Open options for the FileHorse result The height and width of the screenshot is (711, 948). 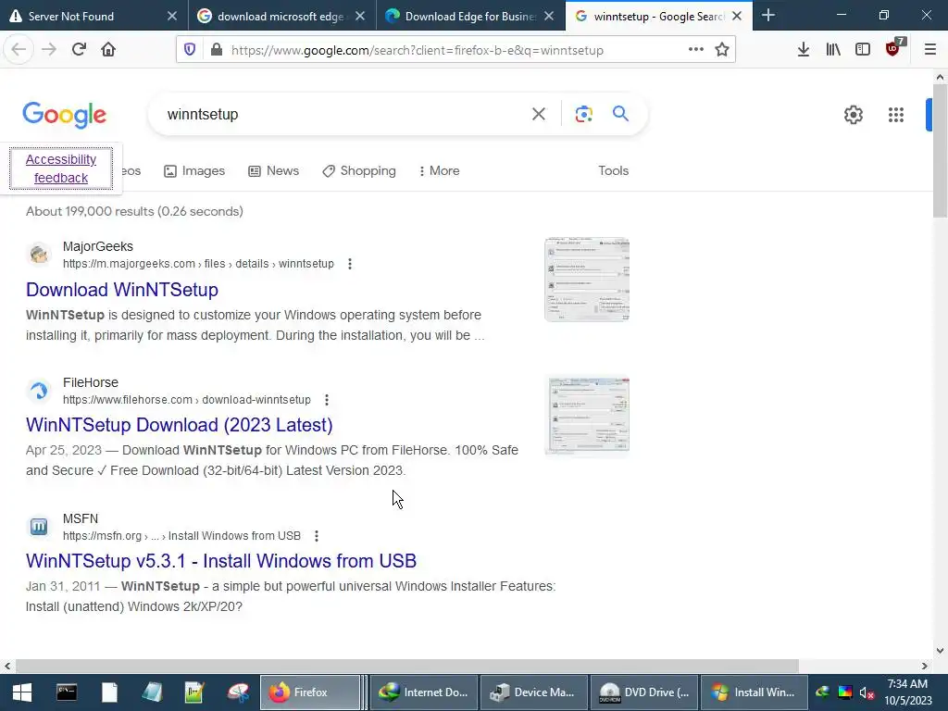[327, 400]
